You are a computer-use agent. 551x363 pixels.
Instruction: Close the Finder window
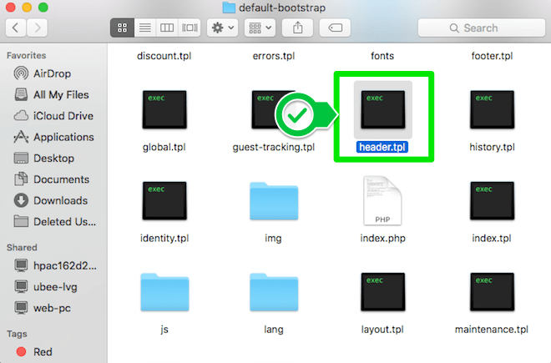11,7
